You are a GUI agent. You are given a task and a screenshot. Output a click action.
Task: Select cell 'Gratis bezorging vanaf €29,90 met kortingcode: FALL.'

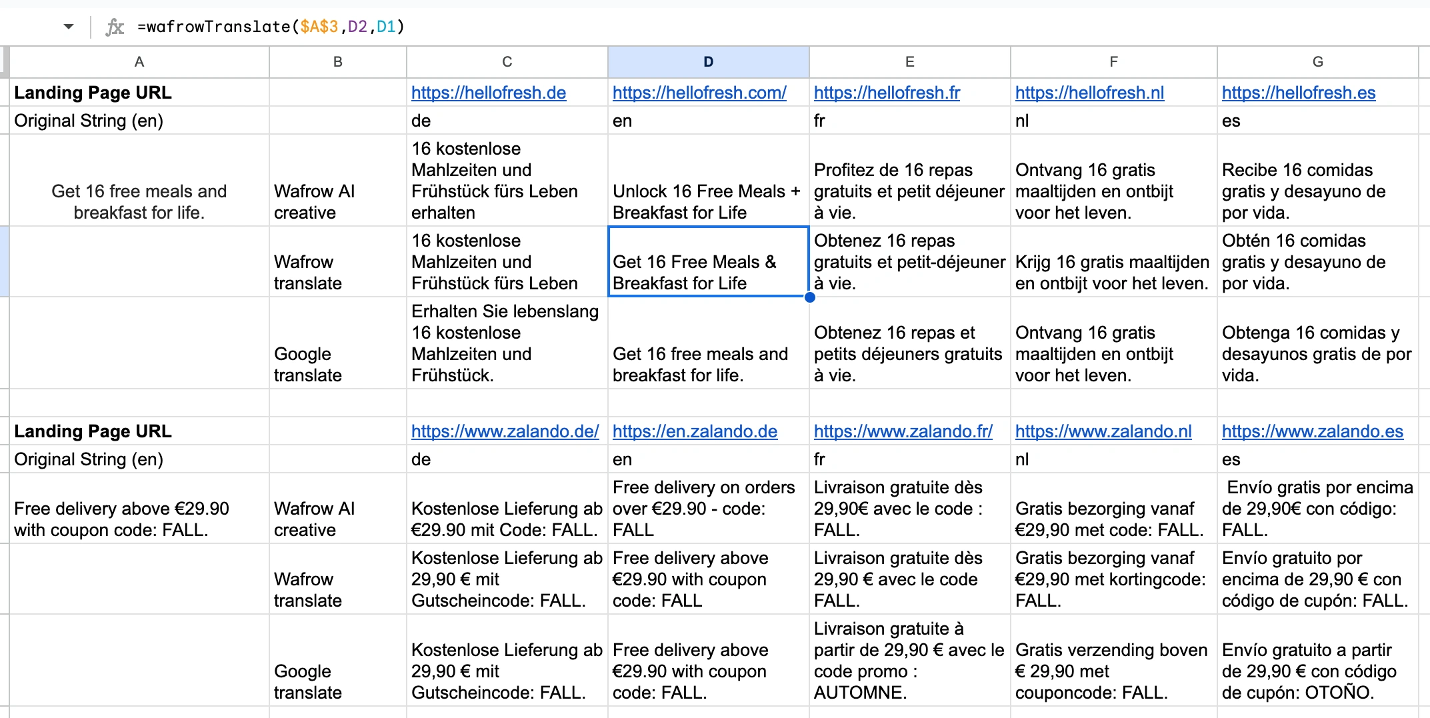point(1114,579)
